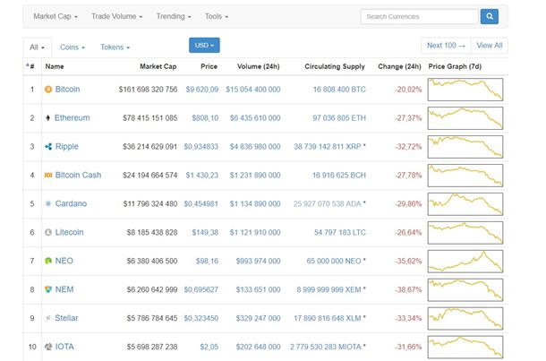Sort table by Price column header
This screenshot has height=361, width=546.
(209, 66)
